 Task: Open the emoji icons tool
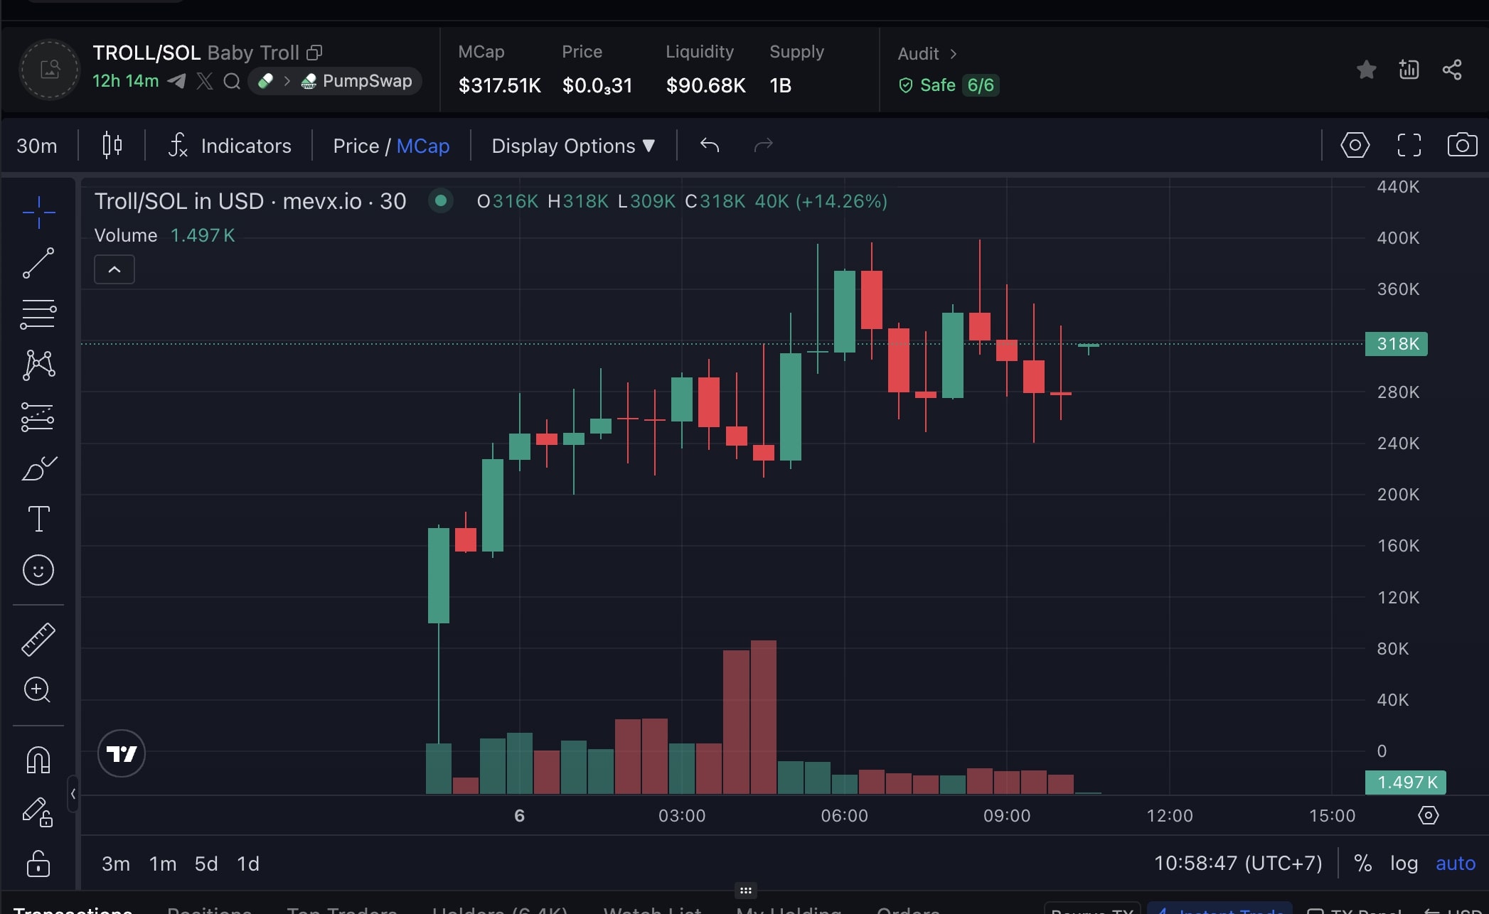(38, 570)
